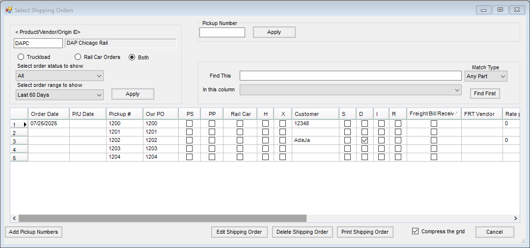
Task: Click the Cancel button
Action: tap(495, 232)
